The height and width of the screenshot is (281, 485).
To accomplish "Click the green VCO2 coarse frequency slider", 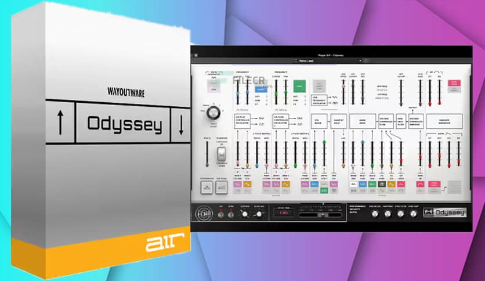I will (276, 92).
